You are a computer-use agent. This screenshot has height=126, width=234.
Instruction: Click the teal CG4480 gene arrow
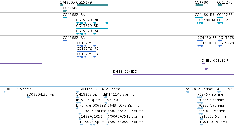[x=199, y=5]
